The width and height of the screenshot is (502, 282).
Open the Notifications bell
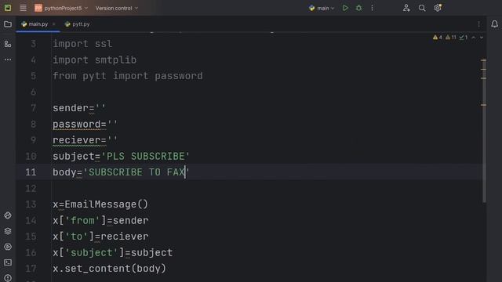tap(494, 24)
